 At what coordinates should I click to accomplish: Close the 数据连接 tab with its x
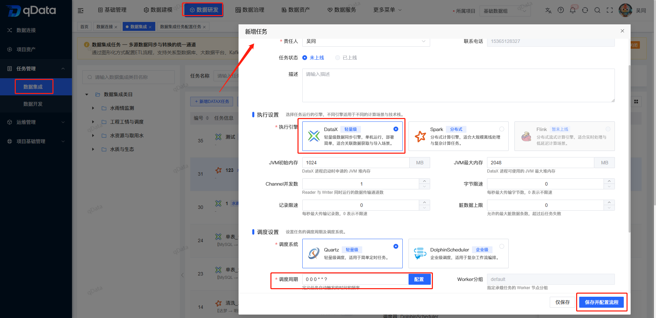[116, 27]
